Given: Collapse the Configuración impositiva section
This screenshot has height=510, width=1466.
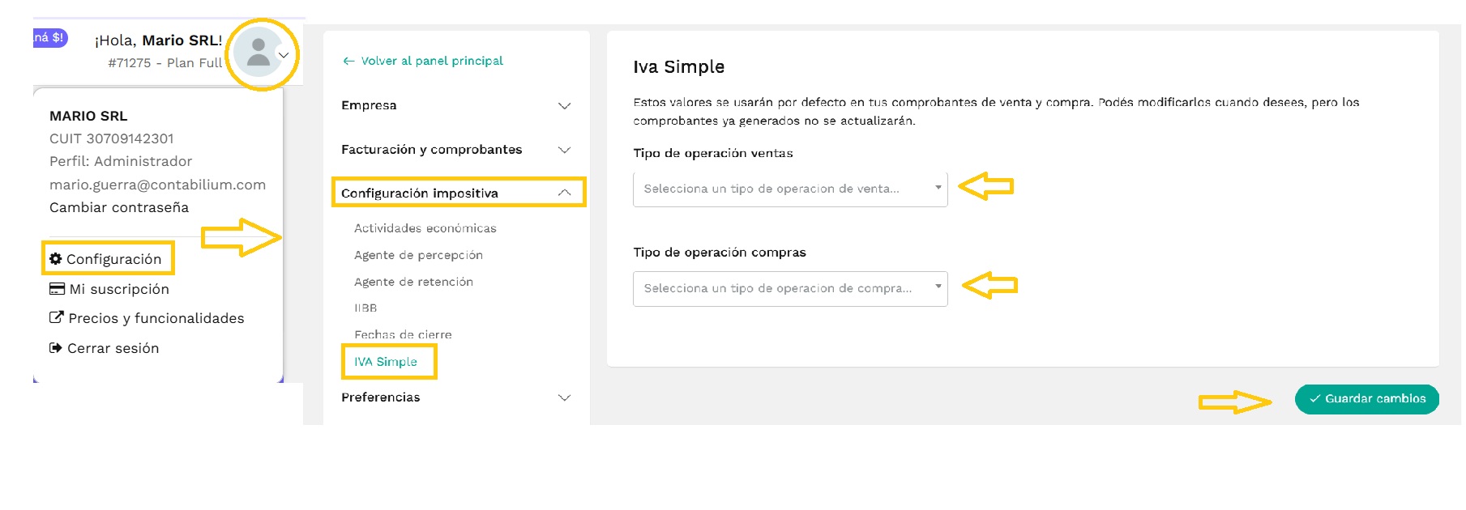Looking at the screenshot, I should click(565, 193).
